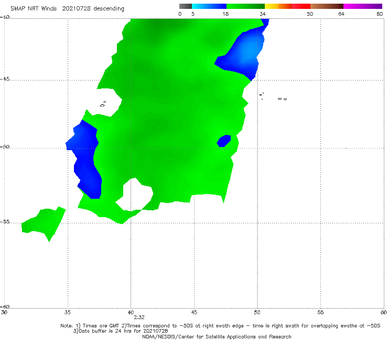The height and width of the screenshot is (340, 388).
Task: Click the longitude axis label "50"
Action: (257, 312)
